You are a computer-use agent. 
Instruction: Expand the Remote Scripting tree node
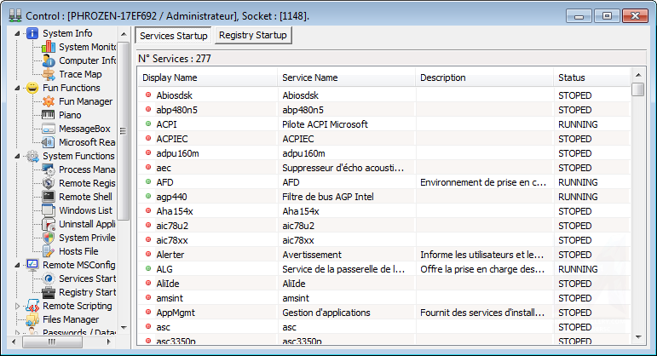(19, 306)
